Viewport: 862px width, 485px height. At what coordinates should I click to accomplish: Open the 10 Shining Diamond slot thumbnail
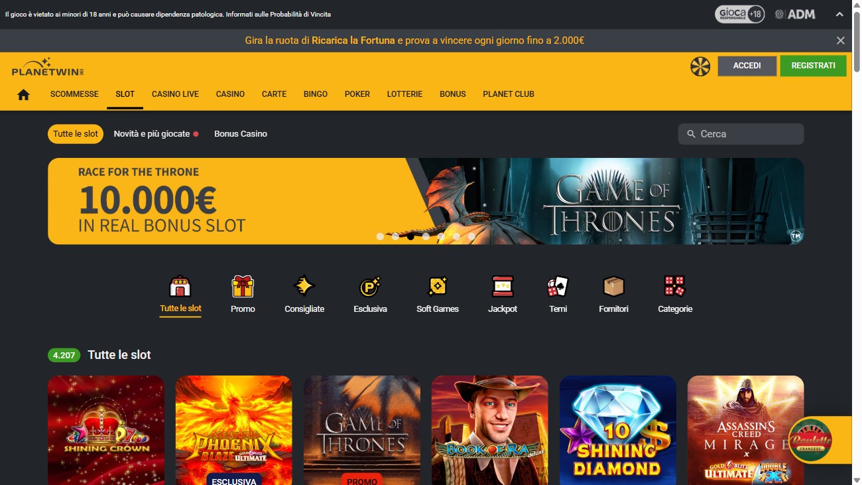coord(618,430)
